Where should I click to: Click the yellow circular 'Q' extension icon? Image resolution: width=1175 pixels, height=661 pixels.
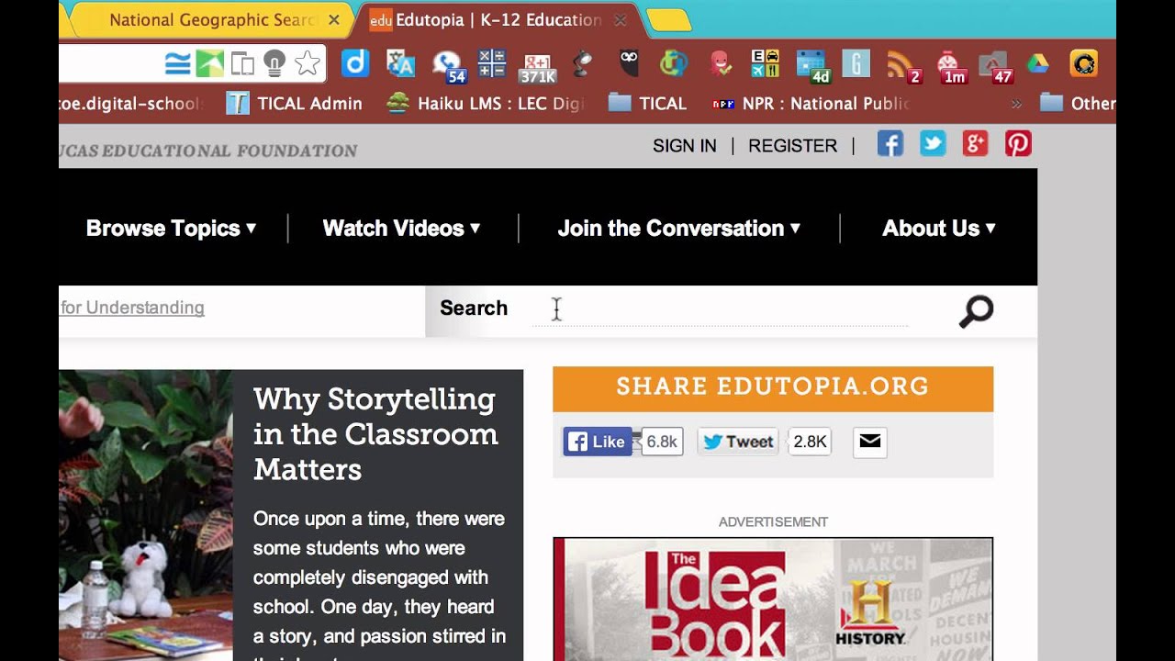coord(1084,63)
